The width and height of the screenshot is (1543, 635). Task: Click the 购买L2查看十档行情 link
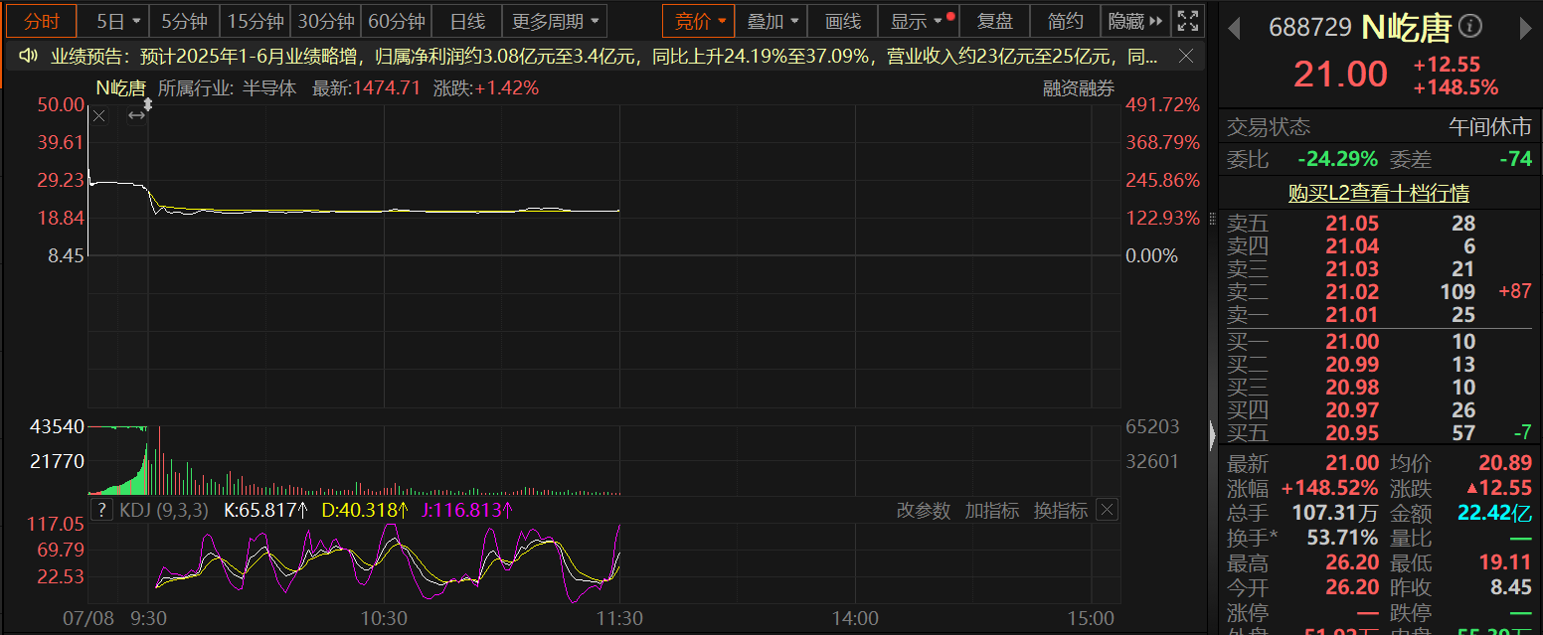(1378, 193)
